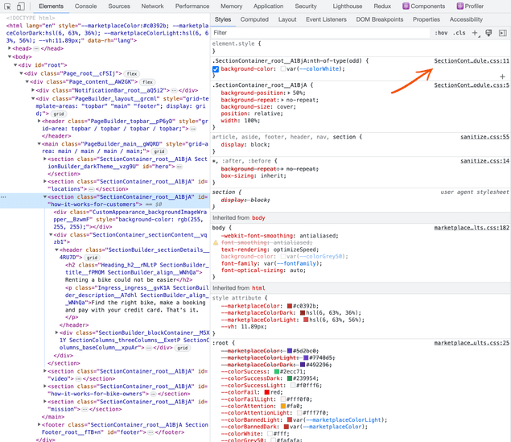Toggle the computed styles sidebar icon

click(503, 33)
